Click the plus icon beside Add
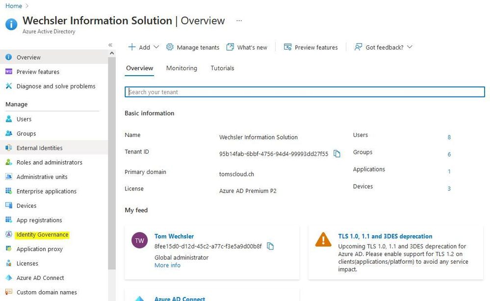The width and height of the screenshot is (490, 301). point(132,47)
